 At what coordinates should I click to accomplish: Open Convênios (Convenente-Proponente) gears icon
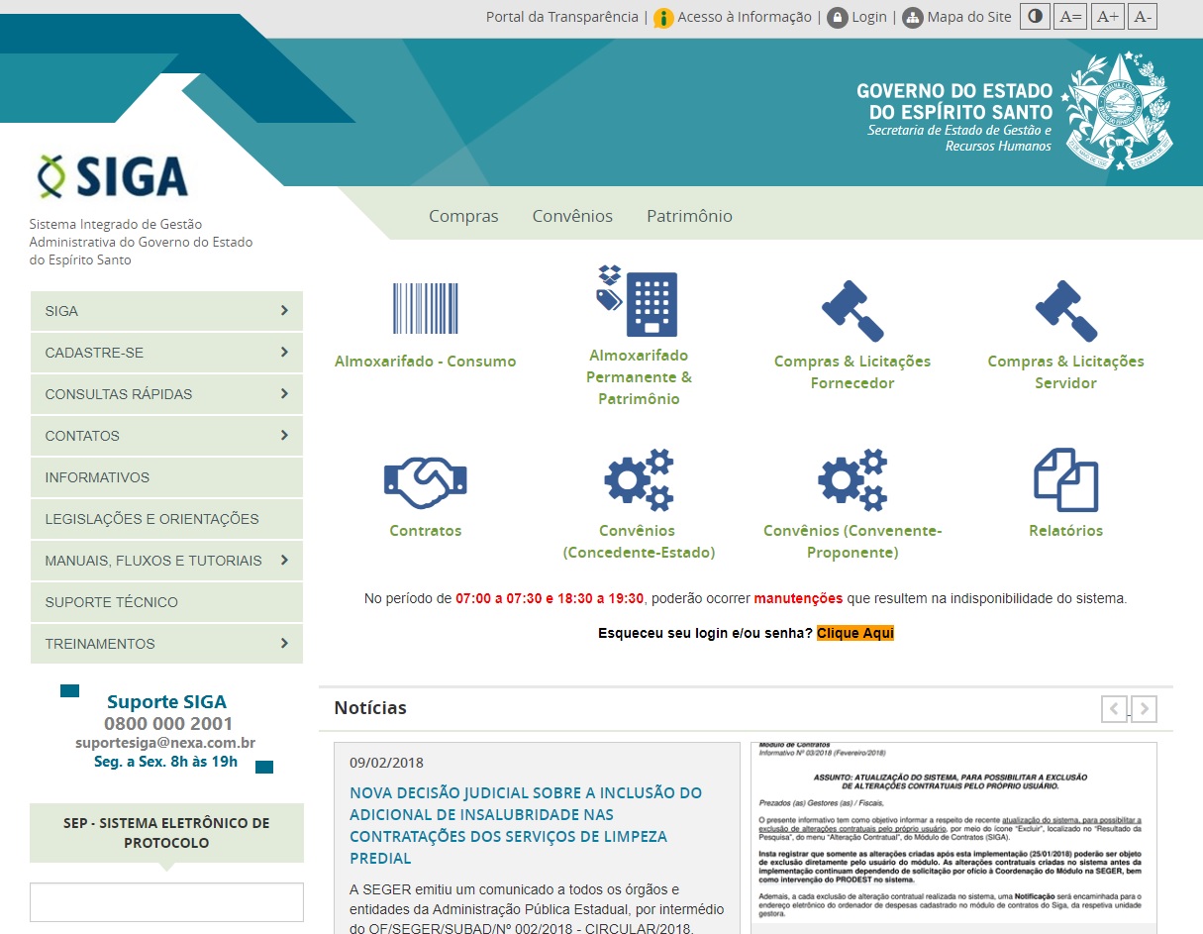point(852,479)
